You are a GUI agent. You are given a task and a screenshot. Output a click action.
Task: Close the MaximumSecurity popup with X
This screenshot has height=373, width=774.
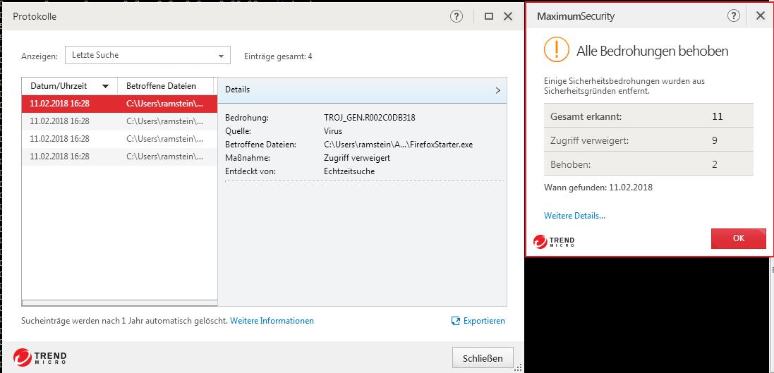(760, 16)
